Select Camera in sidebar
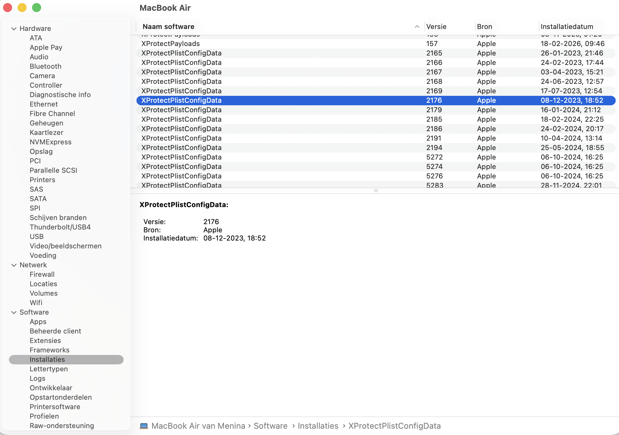The image size is (619, 435). (x=42, y=76)
